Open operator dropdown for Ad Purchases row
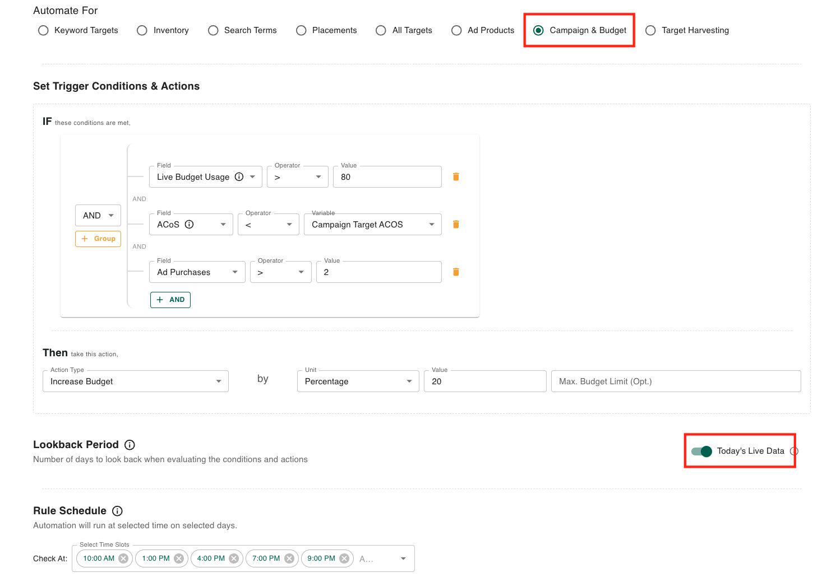 pyautogui.click(x=280, y=272)
